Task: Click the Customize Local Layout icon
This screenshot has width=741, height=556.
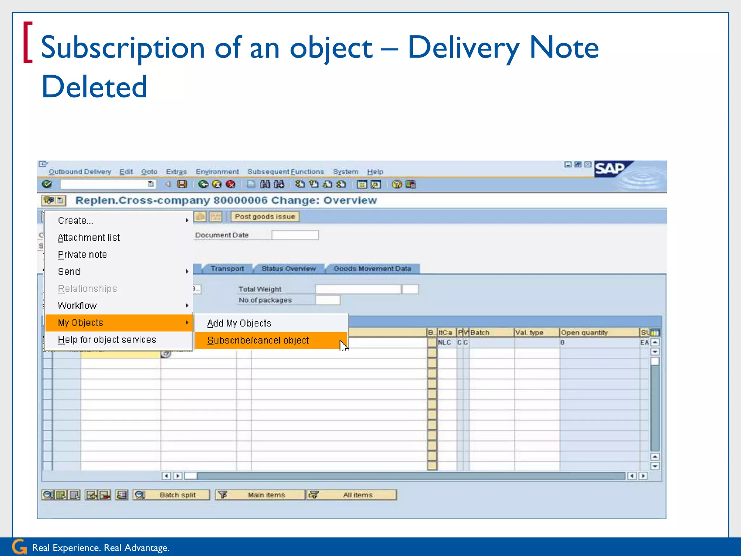Action: pos(411,185)
